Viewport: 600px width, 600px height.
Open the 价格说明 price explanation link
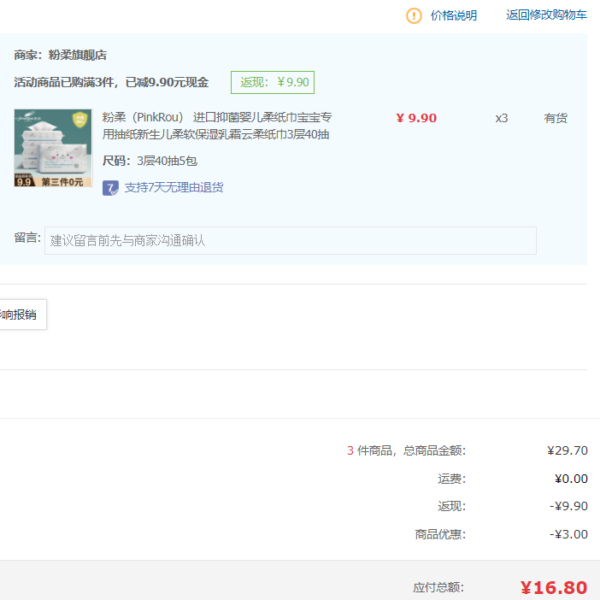click(x=454, y=15)
